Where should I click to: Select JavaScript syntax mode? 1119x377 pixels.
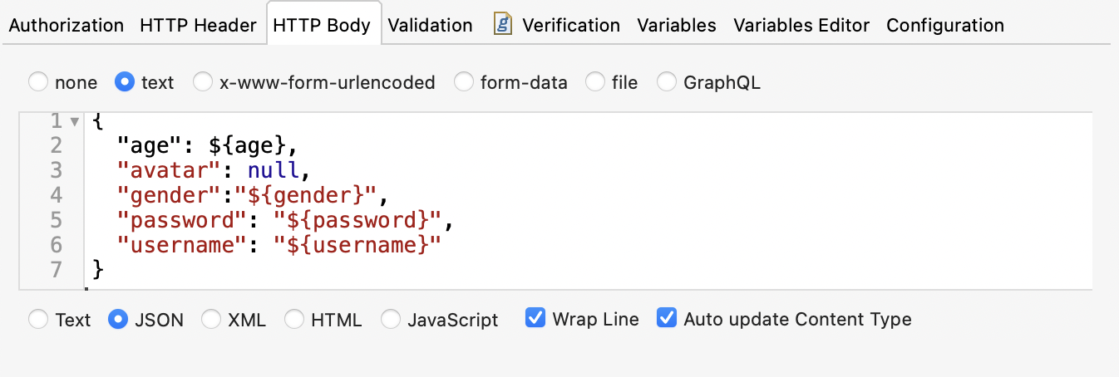[391, 320]
